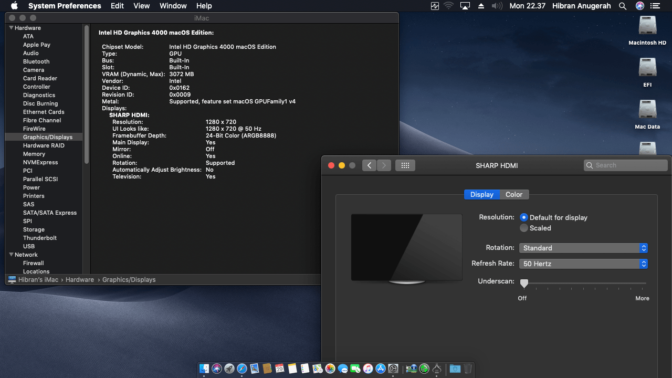Image resolution: width=672 pixels, height=378 pixels.
Task: Open iTunes from the Dock
Action: [368, 369]
